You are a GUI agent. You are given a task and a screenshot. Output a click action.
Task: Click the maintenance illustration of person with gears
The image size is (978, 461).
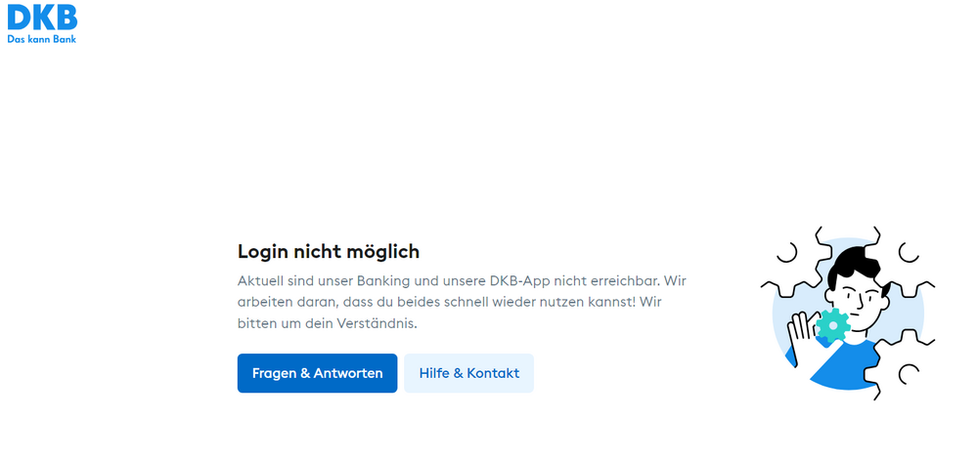[x=848, y=313]
